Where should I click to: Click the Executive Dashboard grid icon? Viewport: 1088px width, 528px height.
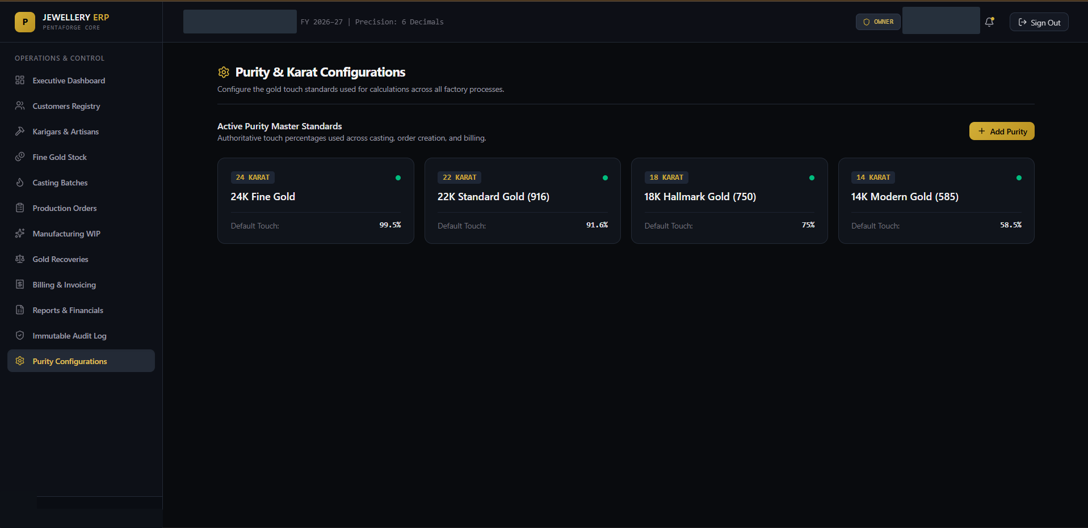point(20,80)
